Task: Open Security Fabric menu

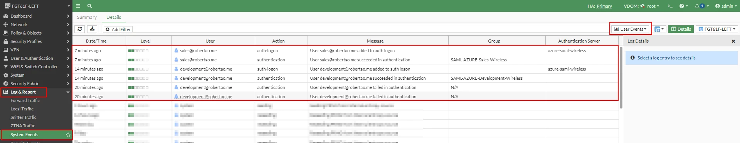Action: pos(36,84)
